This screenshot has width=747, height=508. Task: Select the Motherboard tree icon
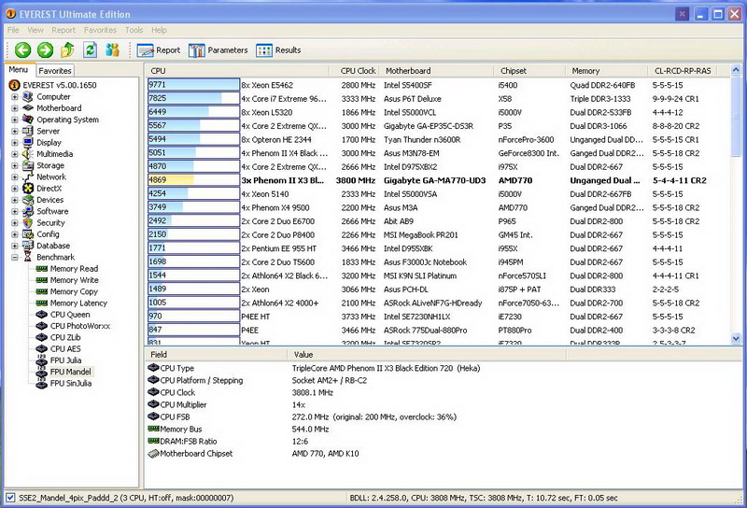[28, 108]
